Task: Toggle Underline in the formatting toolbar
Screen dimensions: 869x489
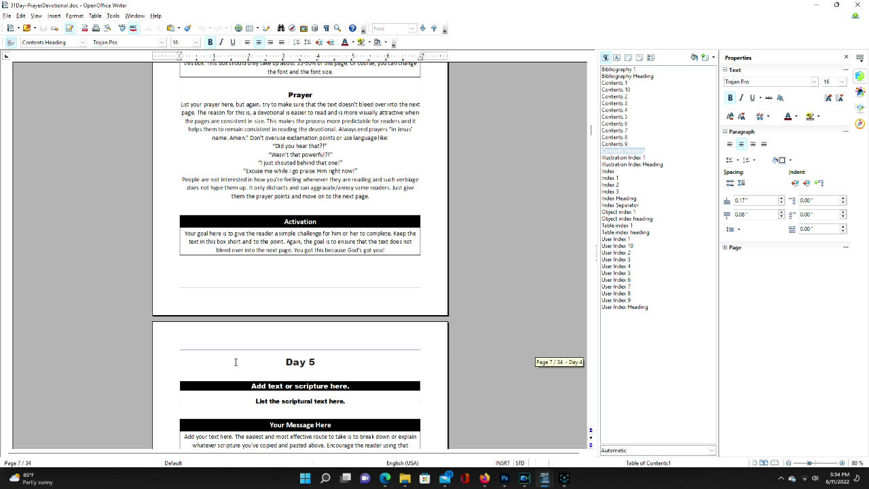Action: coord(233,42)
